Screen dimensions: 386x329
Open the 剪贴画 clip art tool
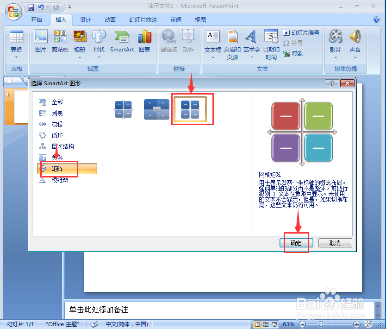click(60, 41)
